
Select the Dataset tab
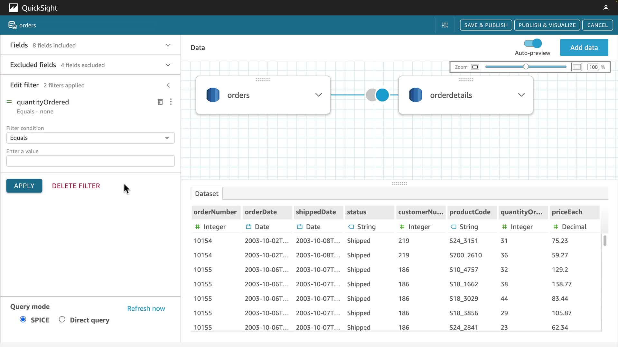(207, 194)
